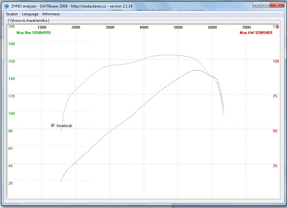Image resolution: width=287 pixels, height=208 pixels.
Task: Open the Informace menu
Action: point(51,14)
